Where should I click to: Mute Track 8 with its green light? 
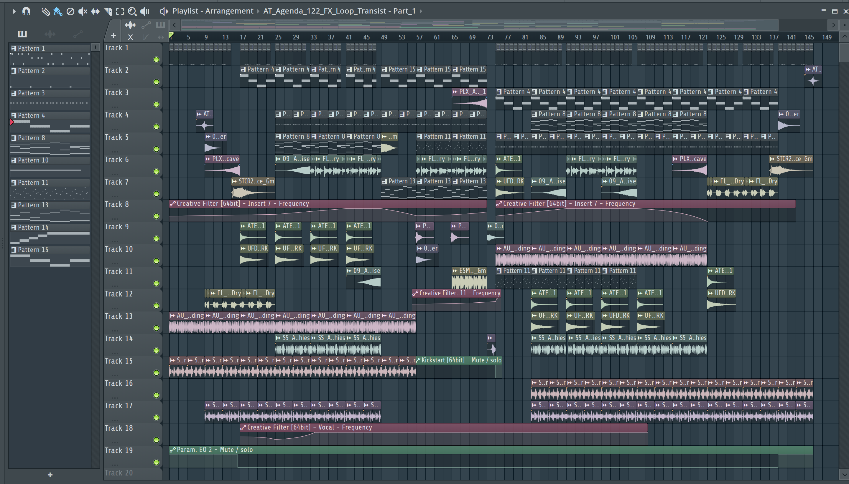pos(156,216)
